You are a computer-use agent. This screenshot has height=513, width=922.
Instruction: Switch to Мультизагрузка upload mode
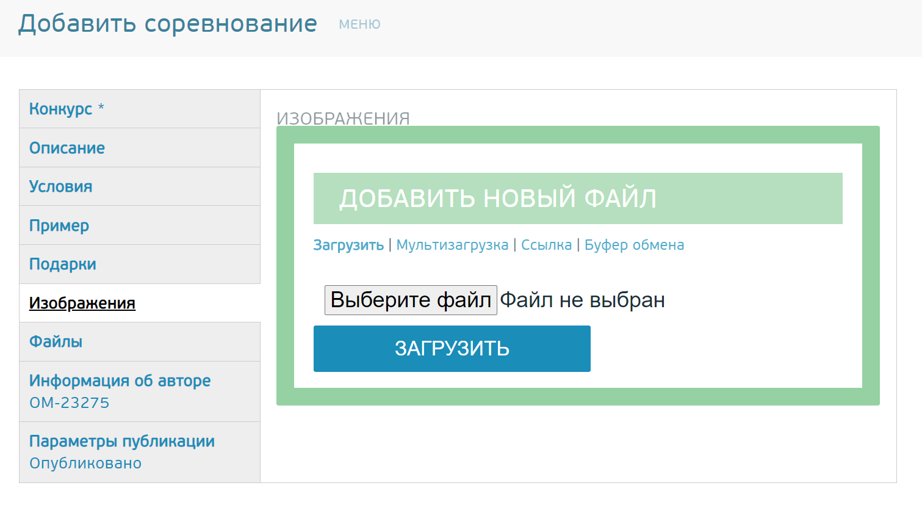[452, 245]
